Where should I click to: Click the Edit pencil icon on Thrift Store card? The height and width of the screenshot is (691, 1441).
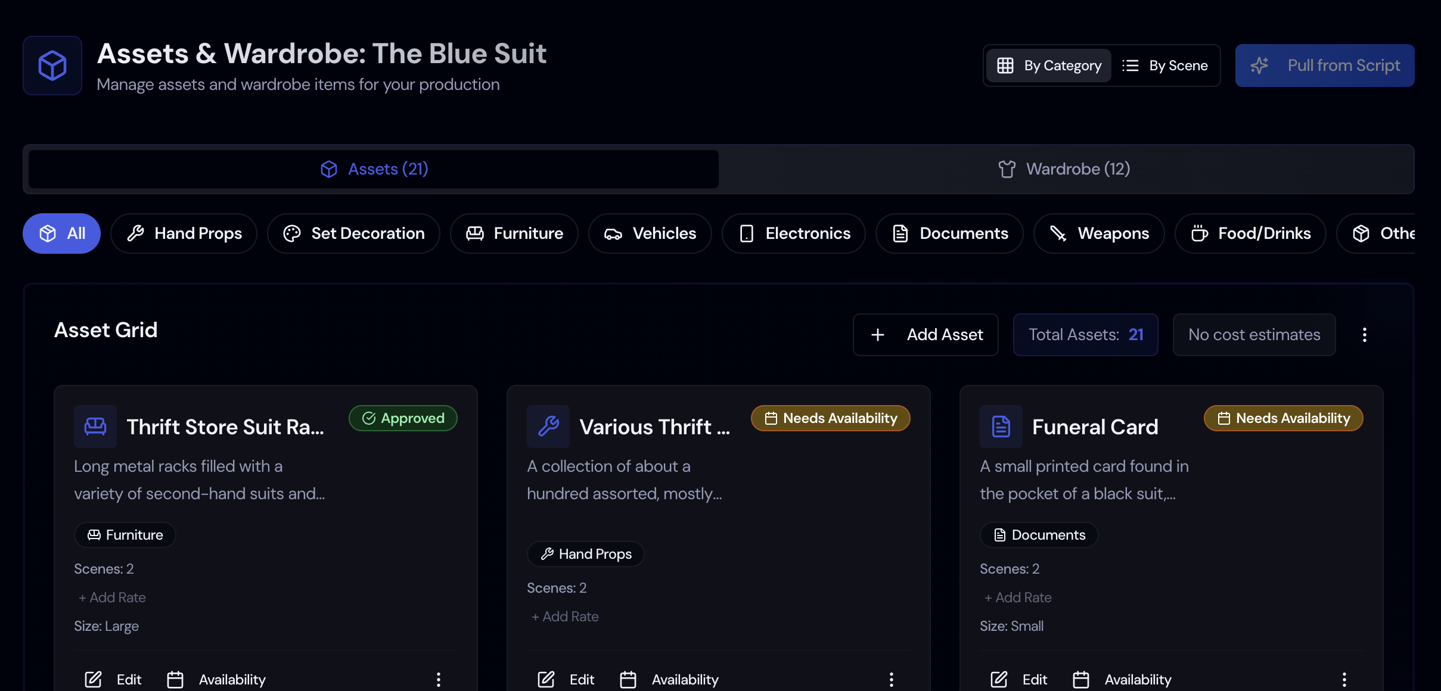[x=94, y=679]
